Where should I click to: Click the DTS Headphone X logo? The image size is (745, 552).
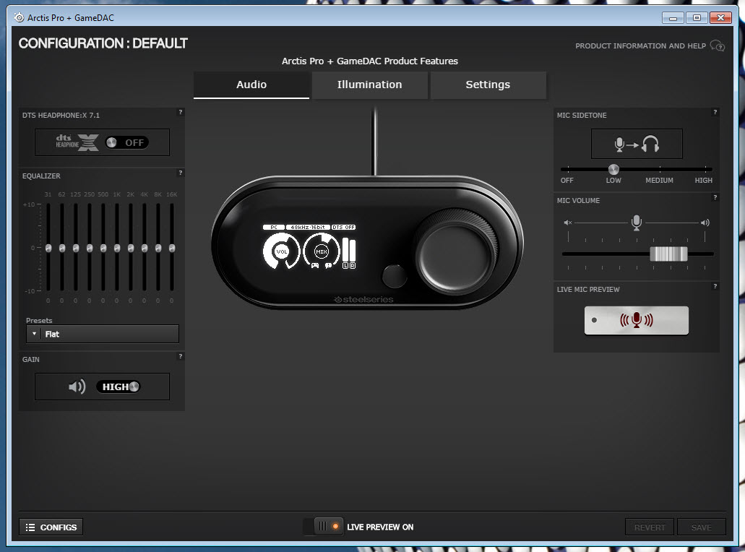[x=77, y=142]
